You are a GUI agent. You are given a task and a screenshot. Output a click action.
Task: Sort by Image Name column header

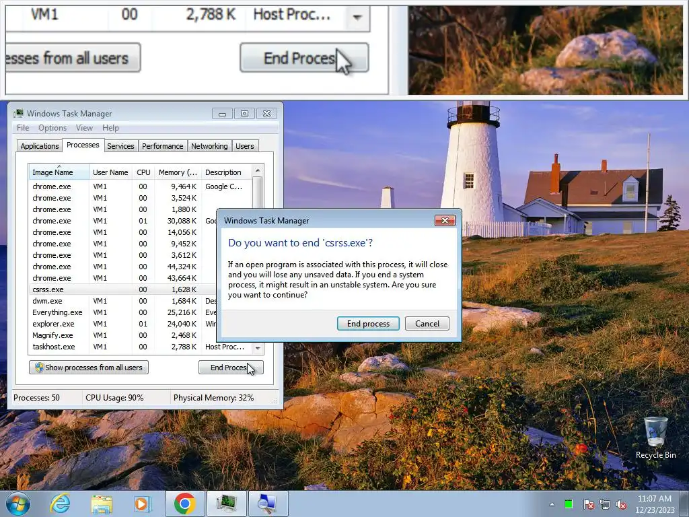click(59, 172)
